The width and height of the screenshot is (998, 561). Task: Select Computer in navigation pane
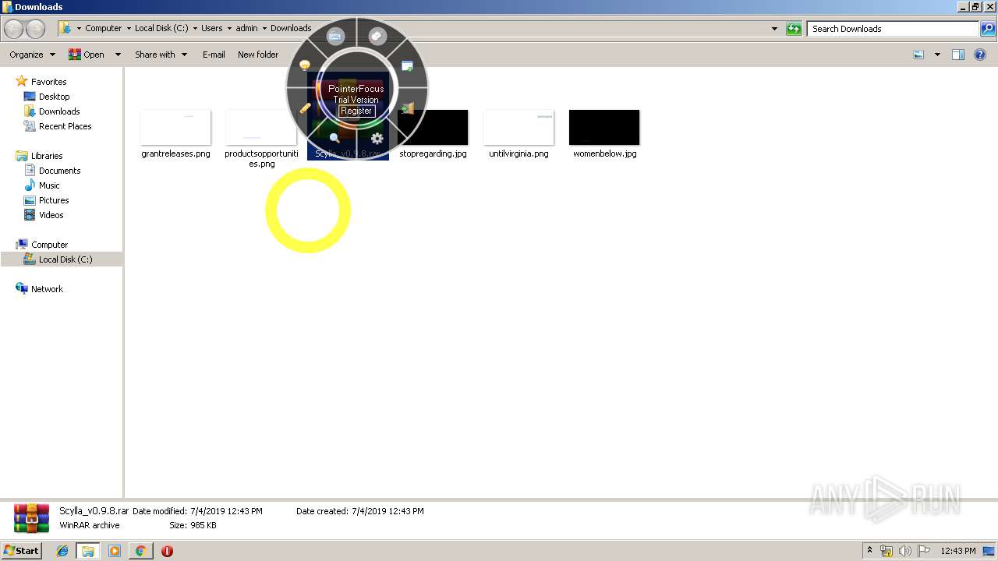click(49, 245)
